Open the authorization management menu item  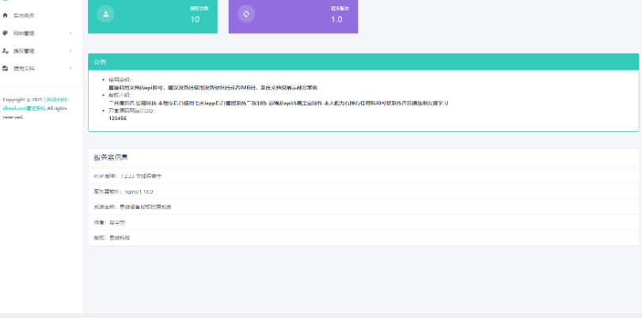coord(24,51)
